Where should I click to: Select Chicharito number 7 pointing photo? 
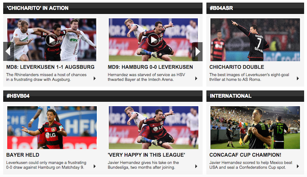click(255, 40)
